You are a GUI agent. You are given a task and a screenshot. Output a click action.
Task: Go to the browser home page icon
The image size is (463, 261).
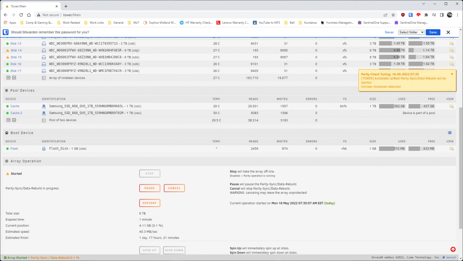pos(29,15)
